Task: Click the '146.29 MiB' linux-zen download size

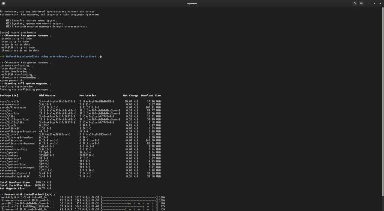Action: 153,141
